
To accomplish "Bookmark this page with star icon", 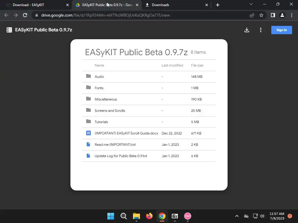I will pyautogui.click(x=261, y=15).
